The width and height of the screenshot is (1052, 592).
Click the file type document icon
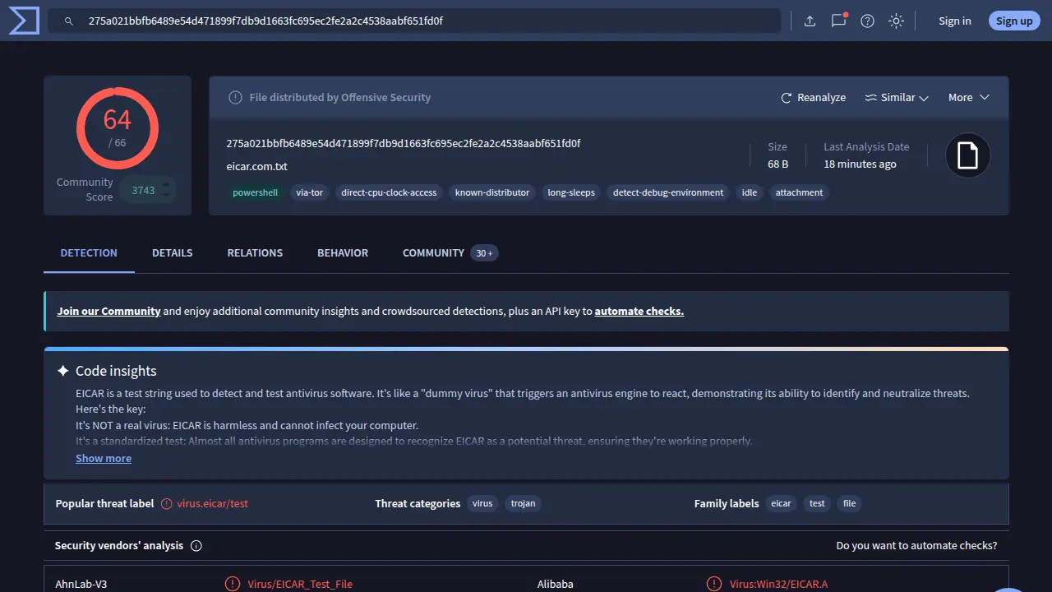click(x=968, y=155)
